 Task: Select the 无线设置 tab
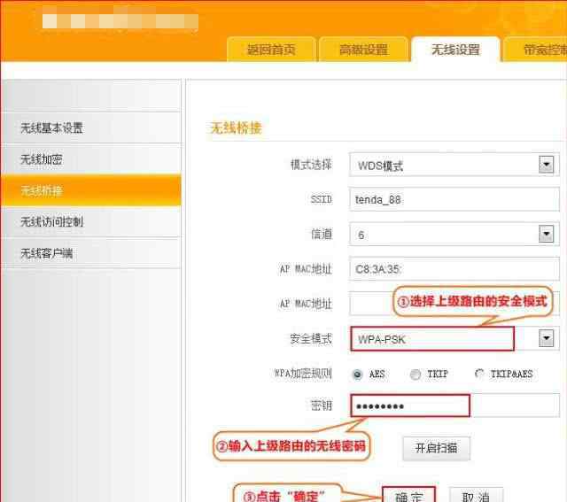tap(455, 50)
